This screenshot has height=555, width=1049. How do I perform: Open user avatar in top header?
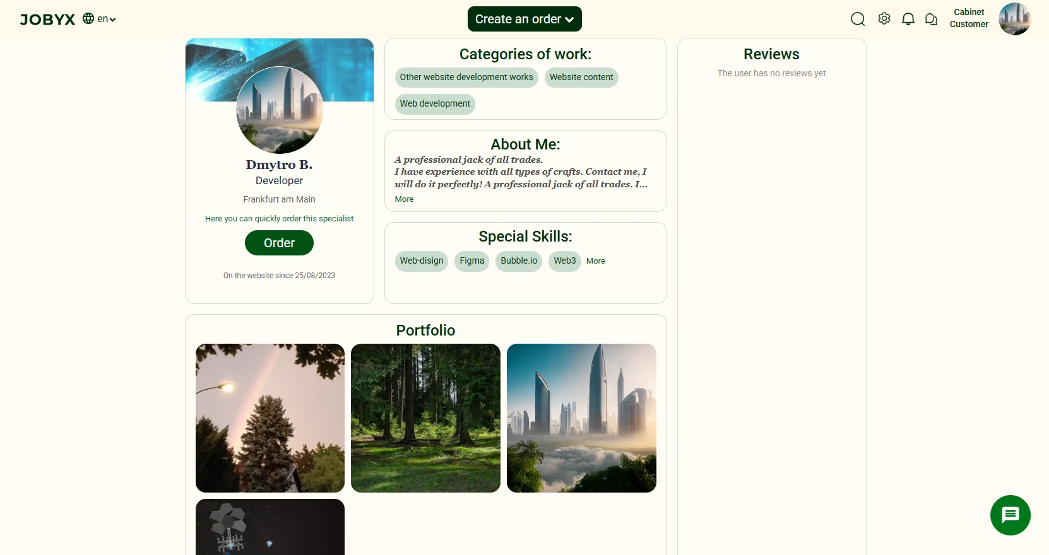click(1014, 19)
